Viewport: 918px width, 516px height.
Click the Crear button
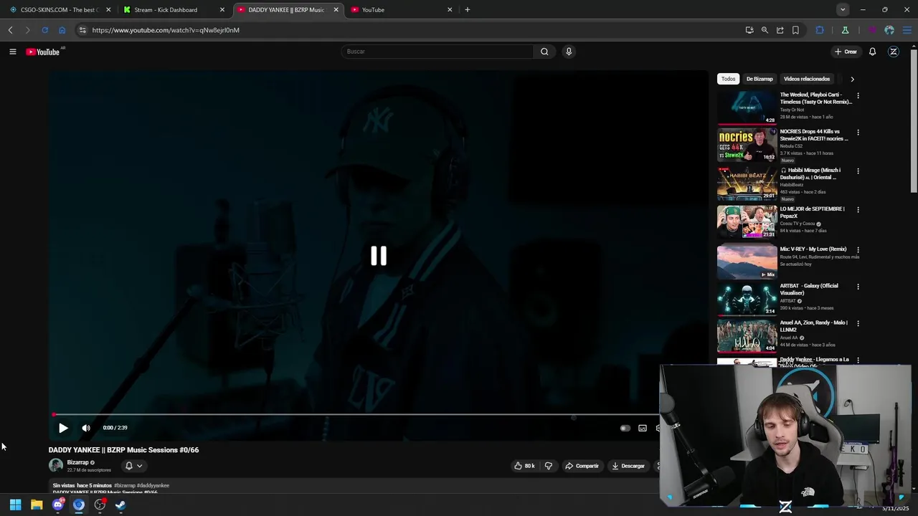846,52
